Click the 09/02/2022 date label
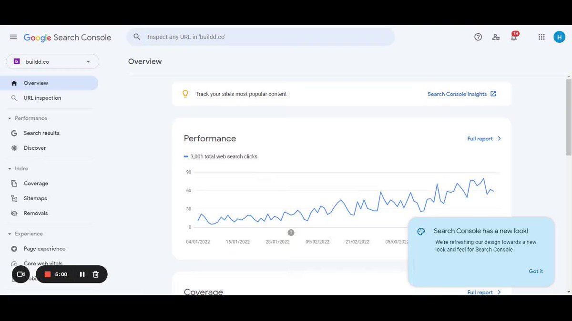572x321 pixels. coord(317,242)
